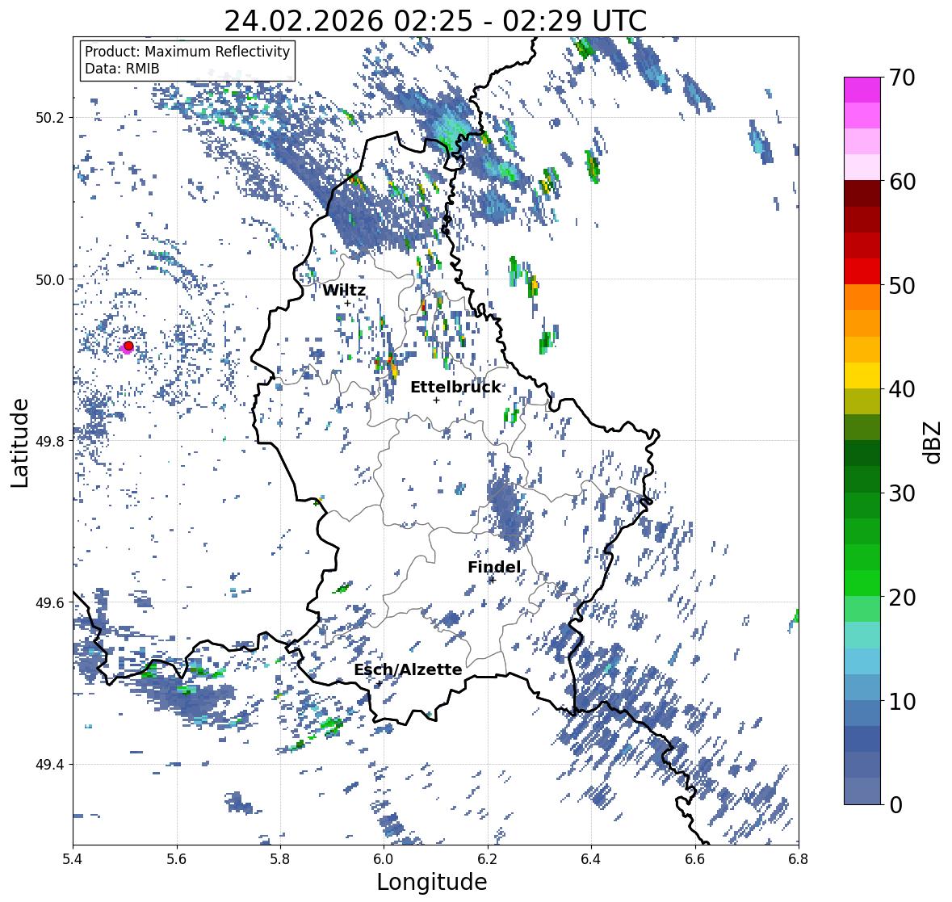Viewport: 952px width, 902px height.
Task: Click the cross marker below Ettelbruck
Action: point(436,400)
